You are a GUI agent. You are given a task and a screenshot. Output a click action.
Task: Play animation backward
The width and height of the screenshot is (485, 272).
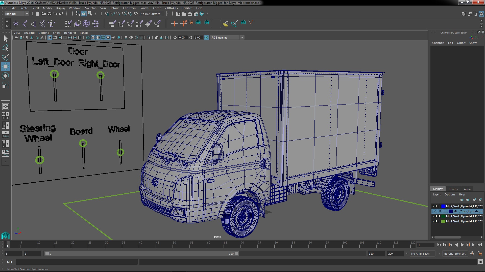point(456,245)
